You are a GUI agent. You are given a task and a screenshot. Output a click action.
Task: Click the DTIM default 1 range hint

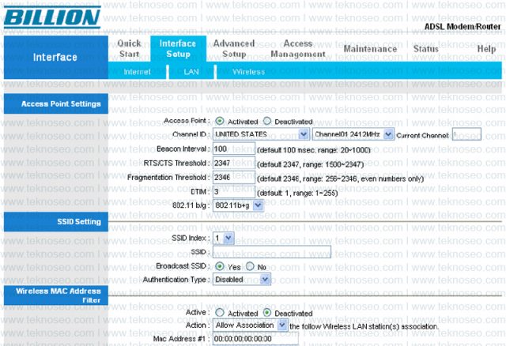[297, 193]
